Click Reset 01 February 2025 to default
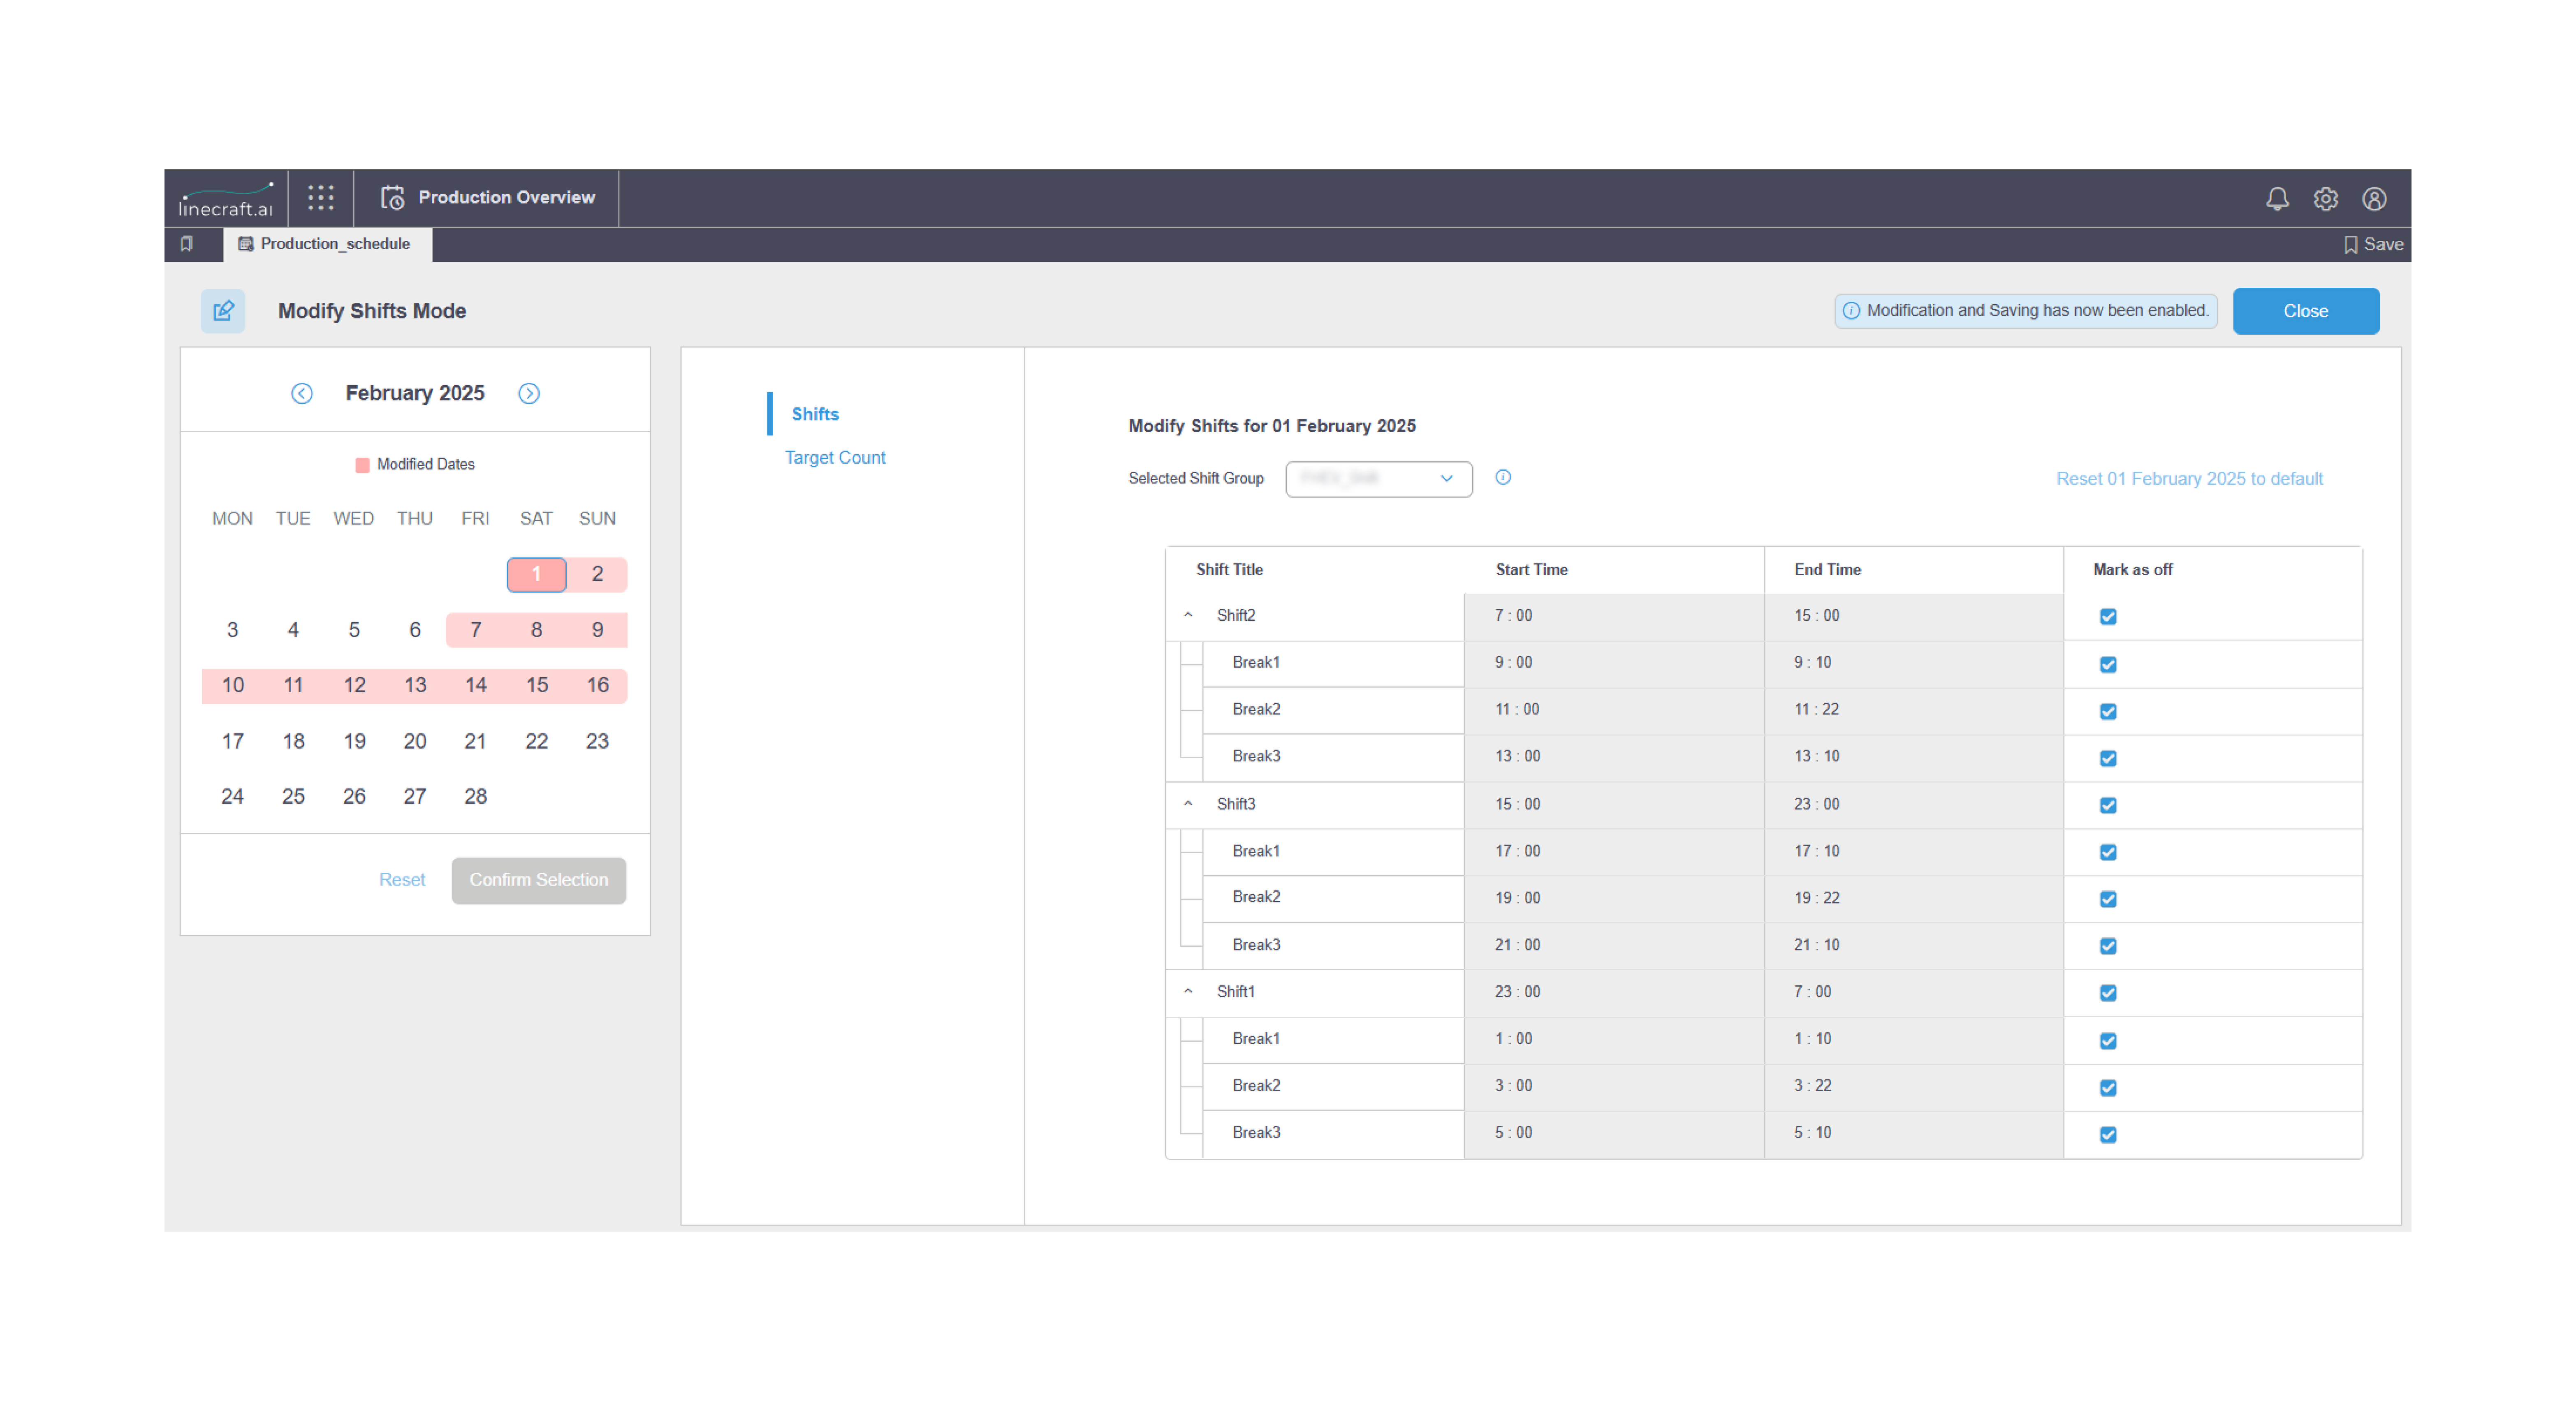 click(2189, 479)
